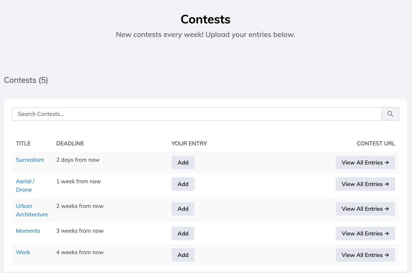Image resolution: width=412 pixels, height=273 pixels.
Task: Open the Moments contest link
Action: click(x=28, y=231)
